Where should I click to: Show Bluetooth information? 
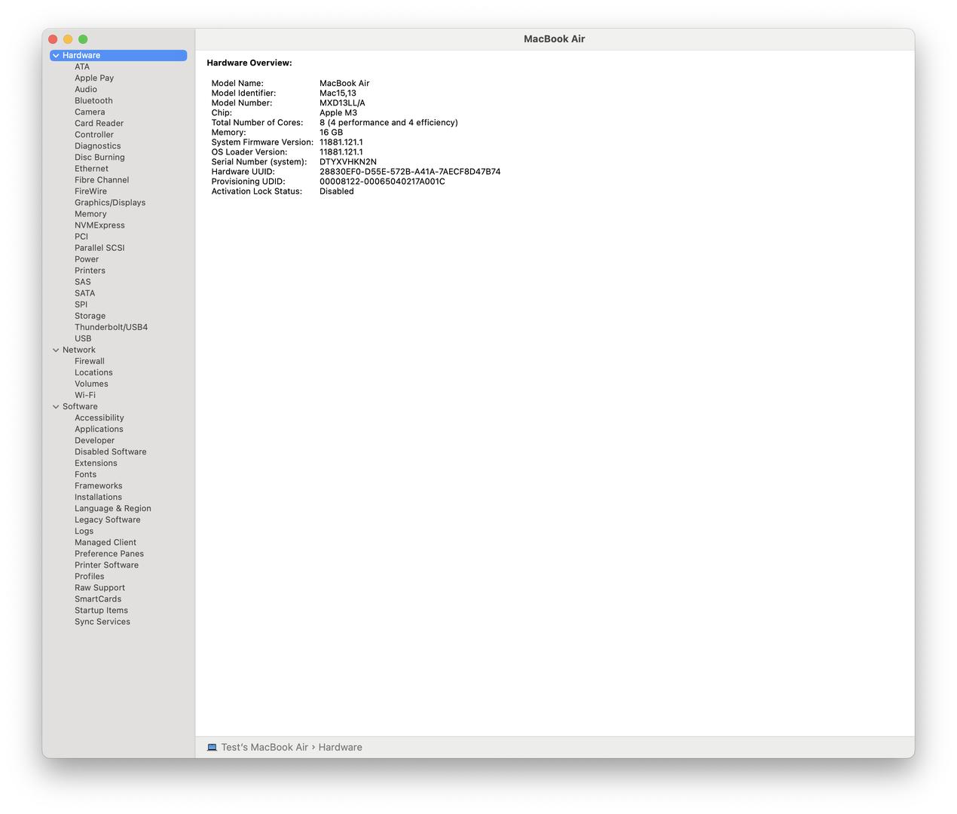click(x=93, y=101)
